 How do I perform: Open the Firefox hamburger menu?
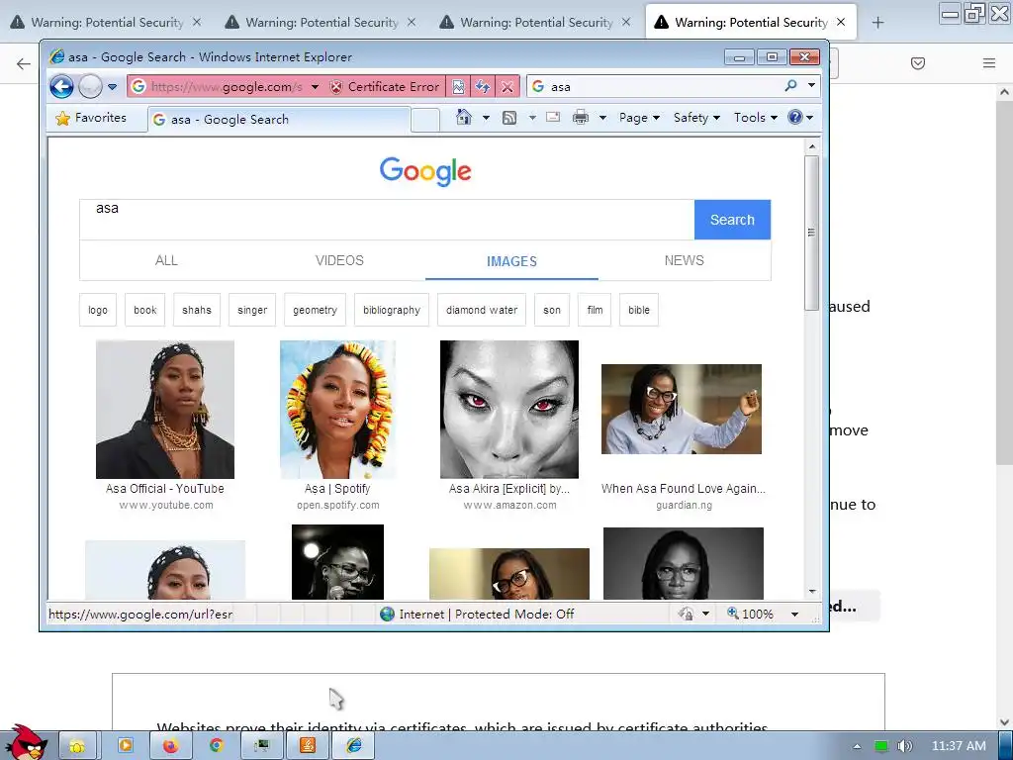988,62
